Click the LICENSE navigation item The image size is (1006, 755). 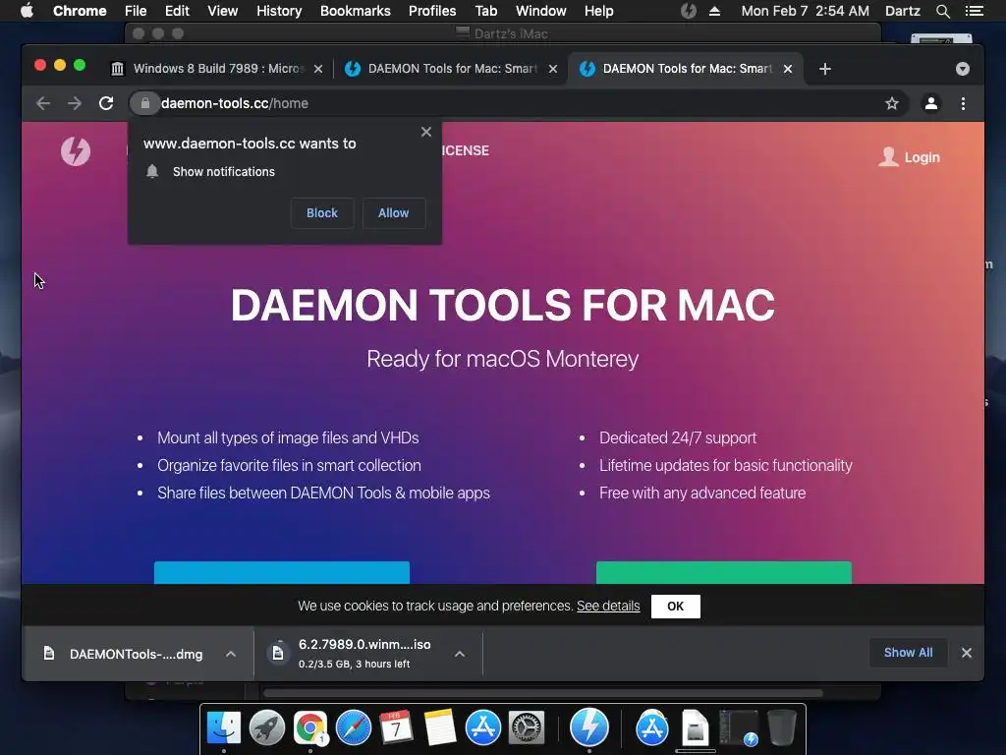[x=465, y=150]
